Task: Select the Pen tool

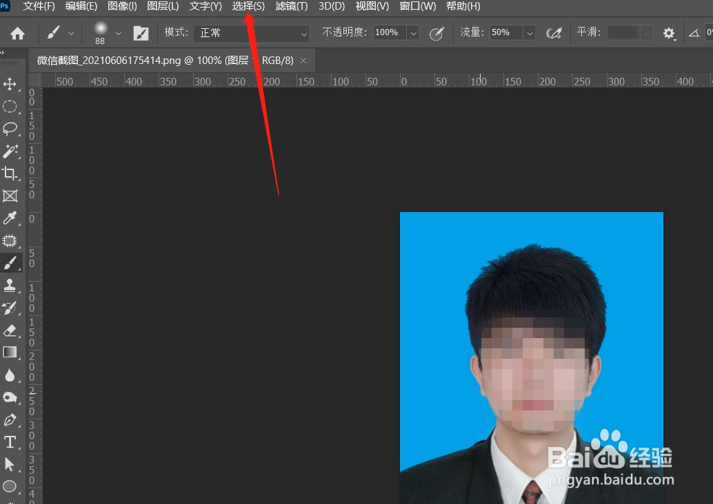Action: pyautogui.click(x=10, y=419)
